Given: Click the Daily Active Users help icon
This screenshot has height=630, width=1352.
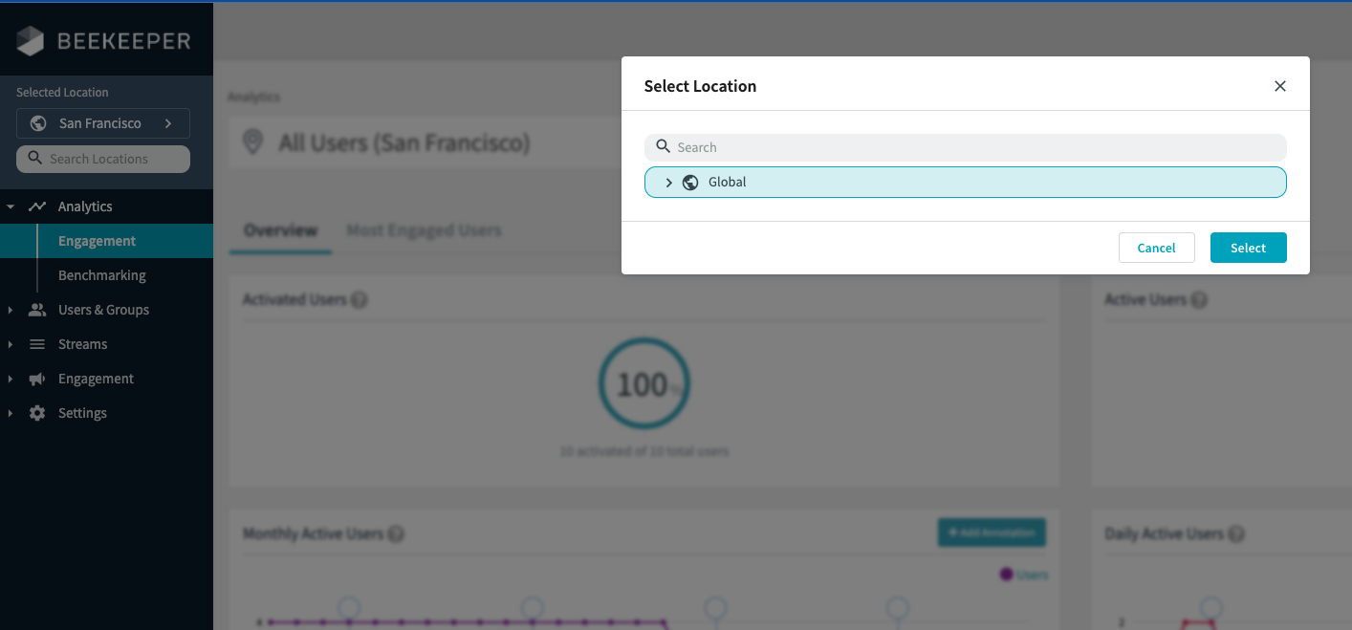Looking at the screenshot, I should pyautogui.click(x=1235, y=534).
